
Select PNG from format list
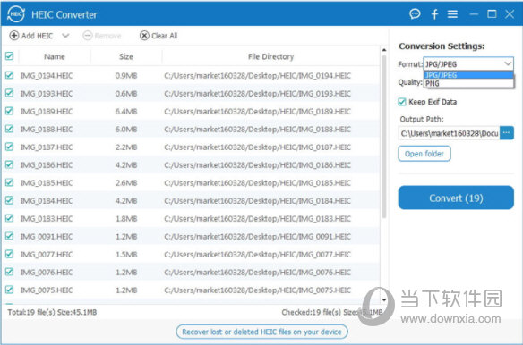[468, 83]
